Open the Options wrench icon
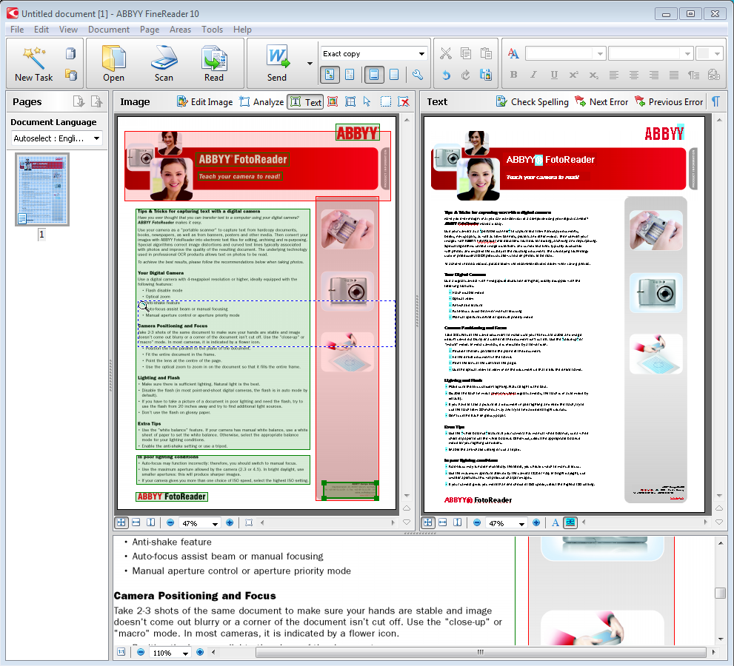 [x=418, y=74]
